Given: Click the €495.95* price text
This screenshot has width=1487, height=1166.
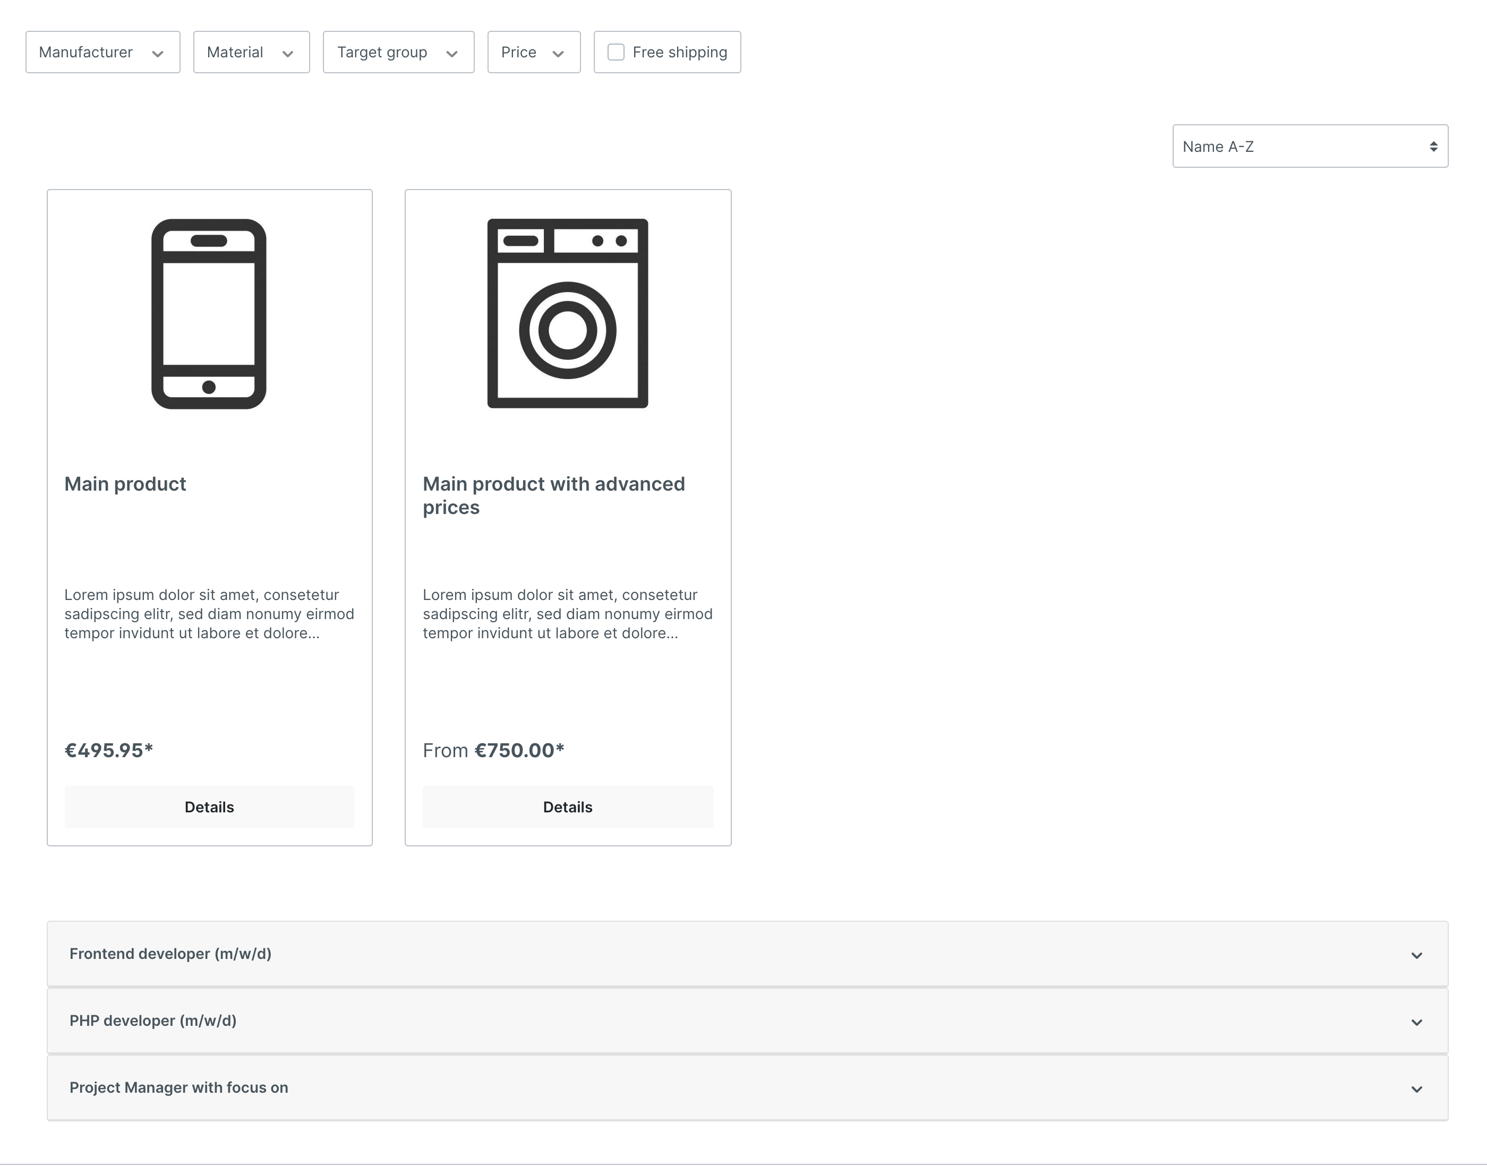Looking at the screenshot, I should pos(108,750).
